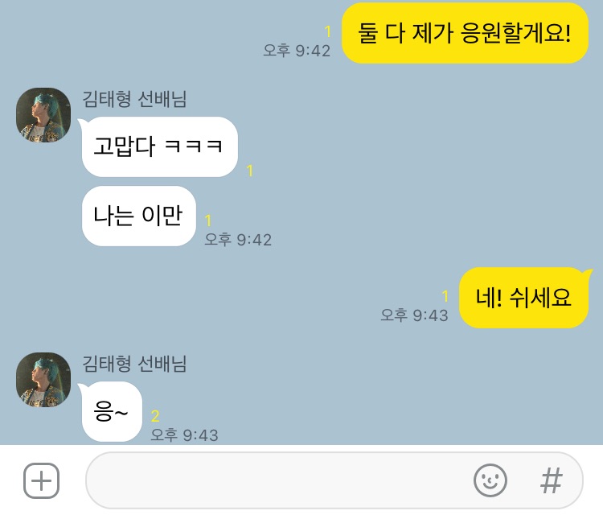Image resolution: width=603 pixels, height=515 pixels.
Task: Tap the hashtag search icon
Action: click(551, 480)
